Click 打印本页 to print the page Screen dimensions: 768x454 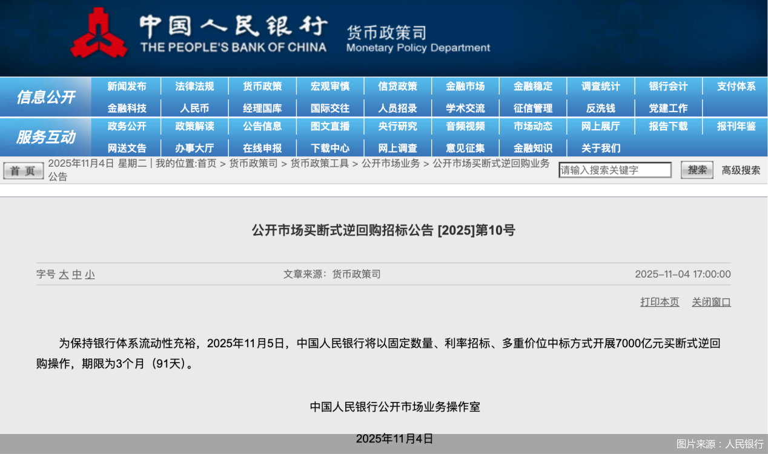pos(660,301)
